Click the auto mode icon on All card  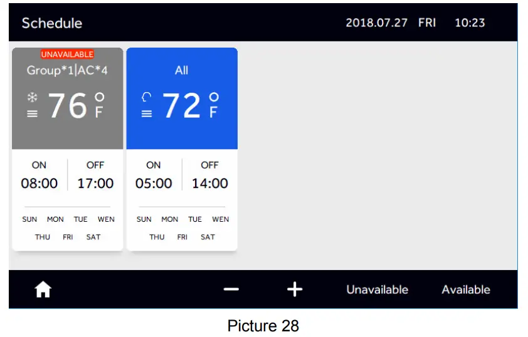tap(147, 97)
